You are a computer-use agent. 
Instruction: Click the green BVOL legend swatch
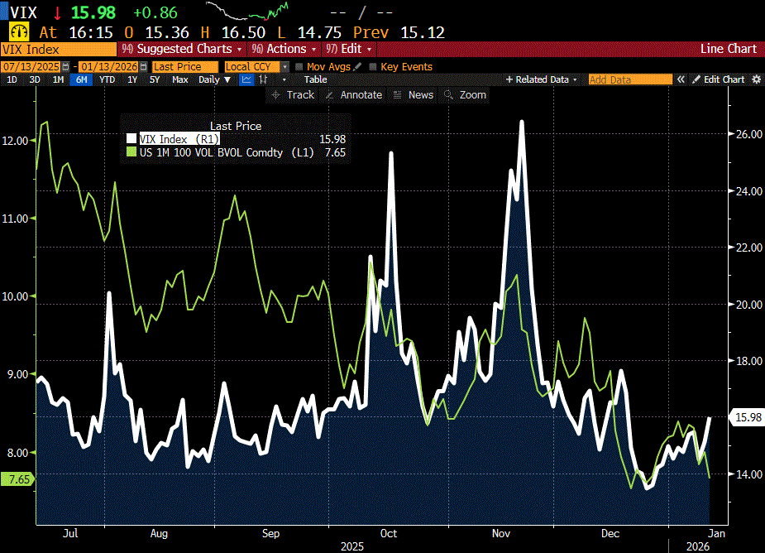(x=131, y=152)
